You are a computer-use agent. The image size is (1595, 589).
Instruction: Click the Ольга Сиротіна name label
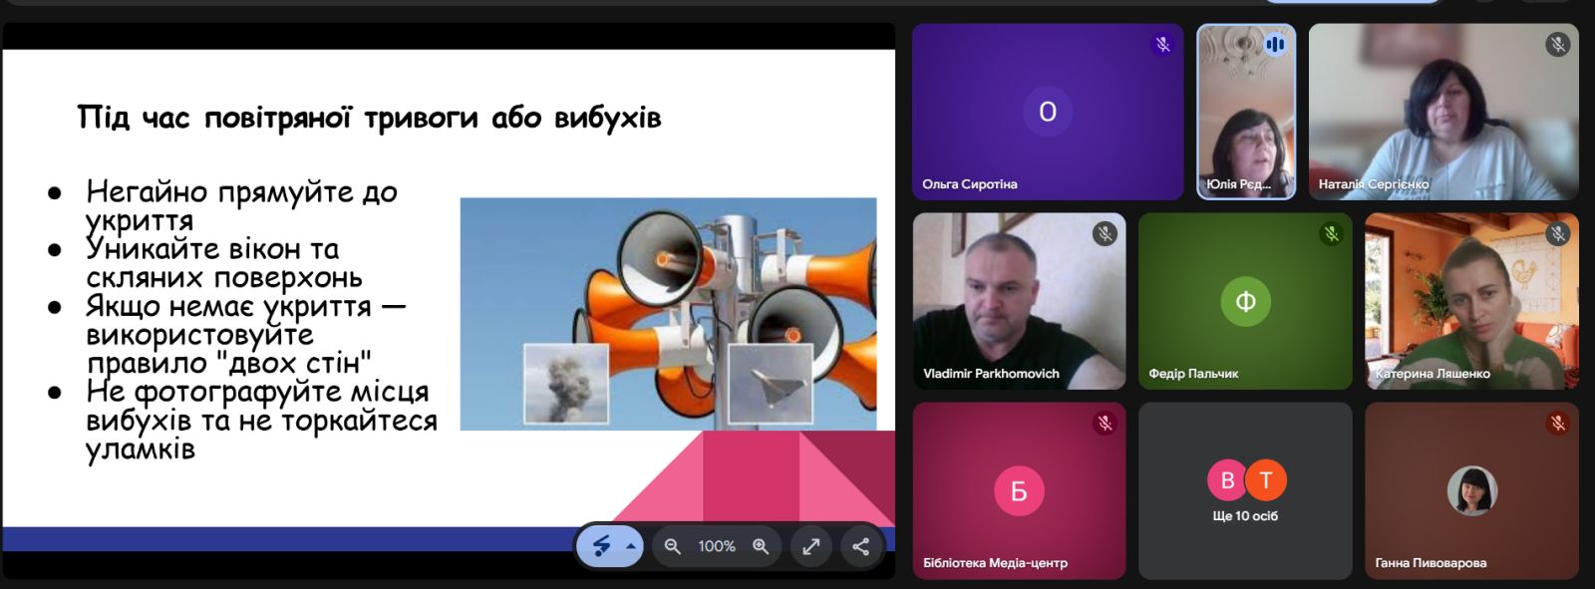(969, 184)
